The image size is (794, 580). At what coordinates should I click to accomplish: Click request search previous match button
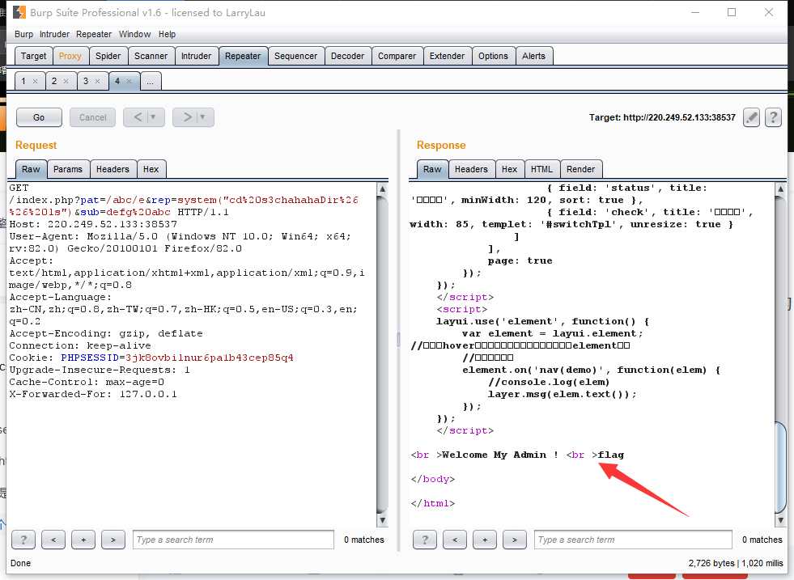[53, 540]
